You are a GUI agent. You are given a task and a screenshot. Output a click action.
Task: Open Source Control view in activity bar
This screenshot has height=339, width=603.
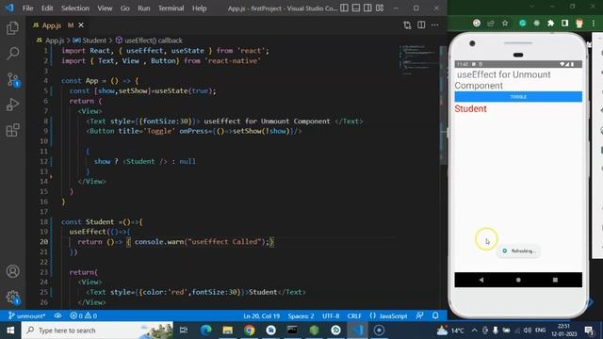pos(12,79)
